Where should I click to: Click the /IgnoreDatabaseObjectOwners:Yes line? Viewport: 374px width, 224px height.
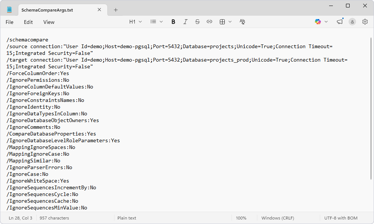52,121
